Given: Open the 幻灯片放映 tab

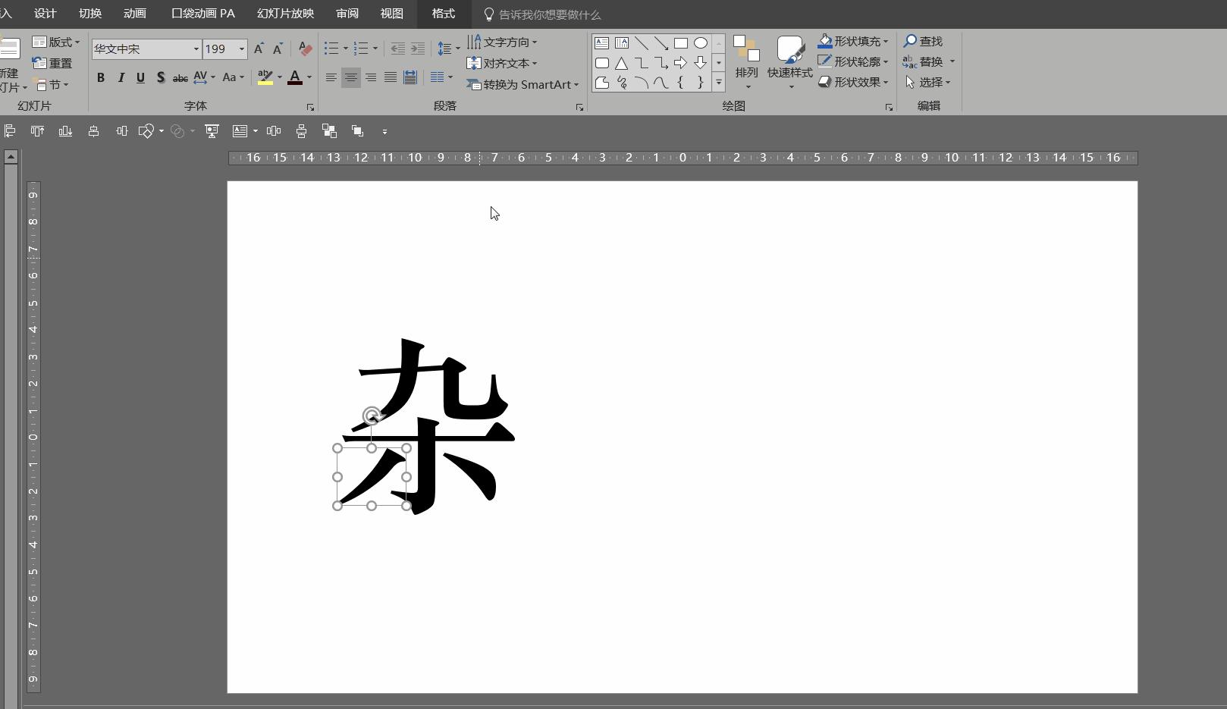Looking at the screenshot, I should [285, 13].
